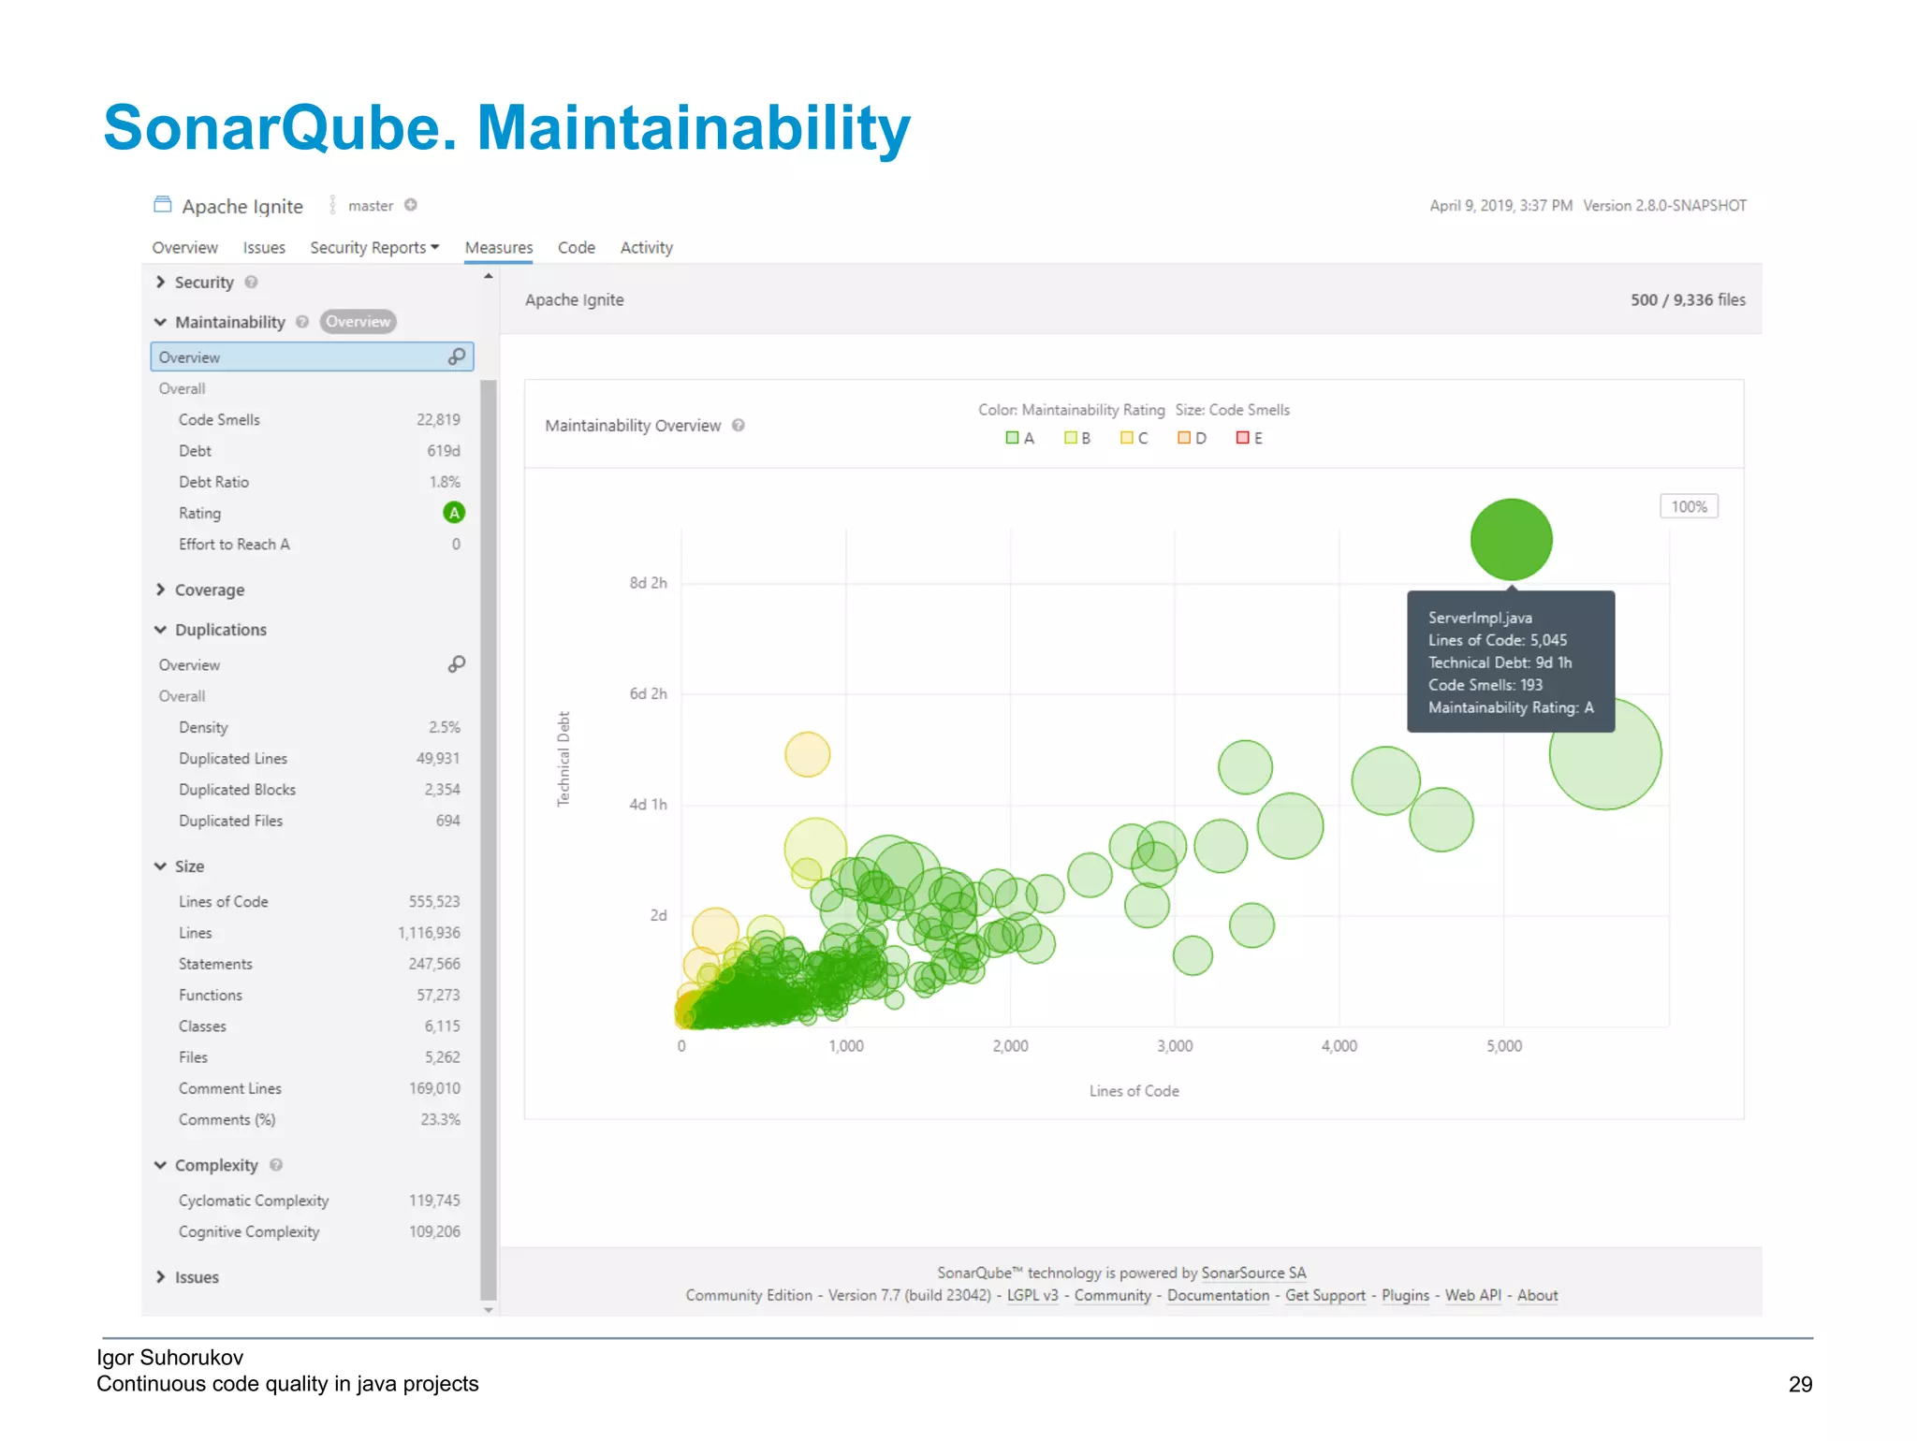Click the Maintainability Overview bubble chart icon
1917x1441 pixels.
click(456, 357)
